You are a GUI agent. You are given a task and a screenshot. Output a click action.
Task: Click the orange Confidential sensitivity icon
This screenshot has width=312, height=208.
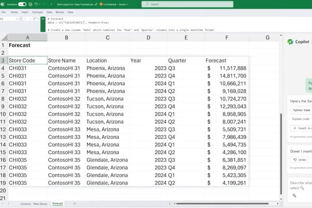coord(101,4)
